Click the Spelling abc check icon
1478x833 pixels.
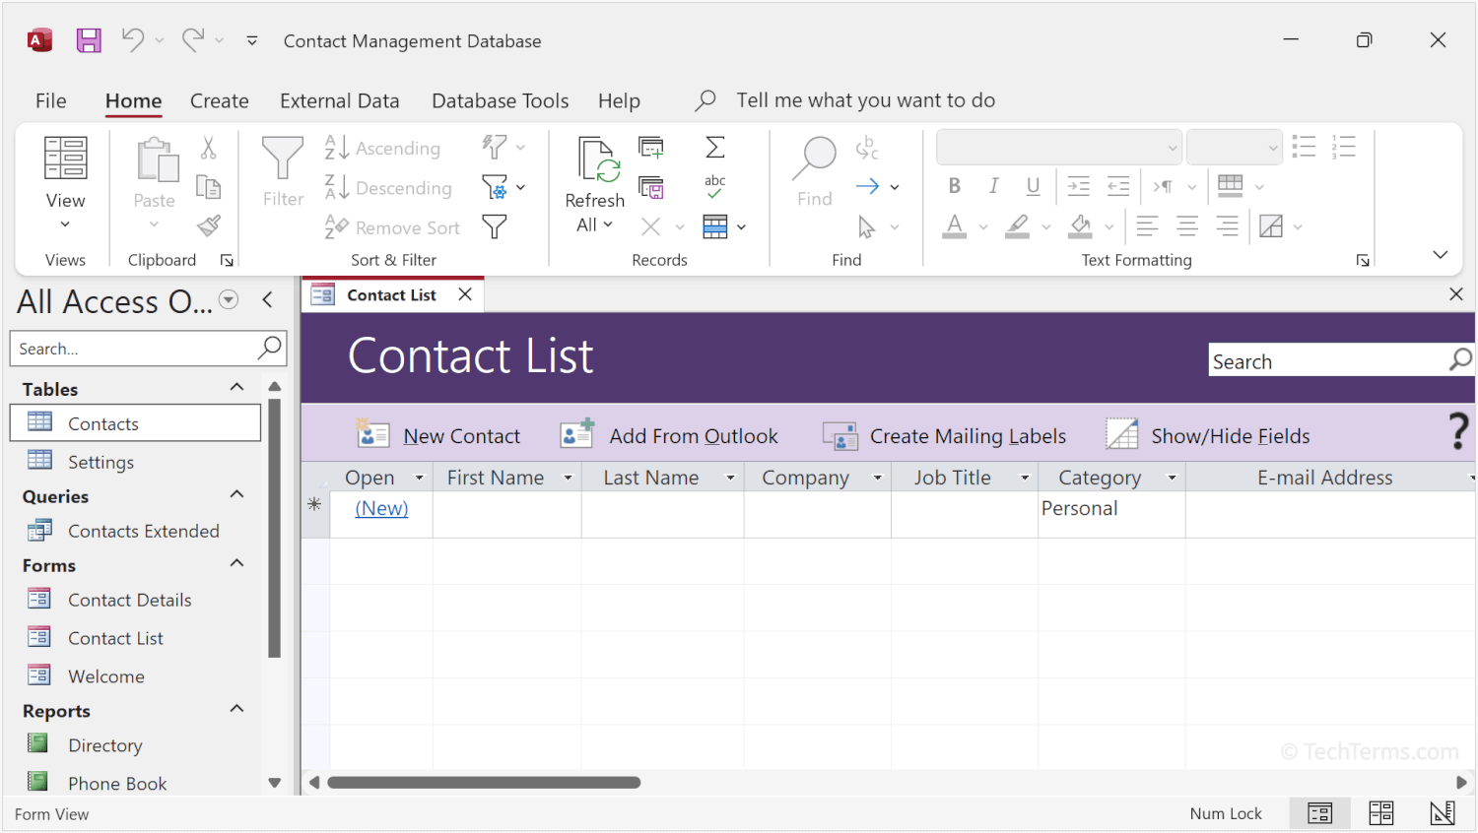coord(715,186)
